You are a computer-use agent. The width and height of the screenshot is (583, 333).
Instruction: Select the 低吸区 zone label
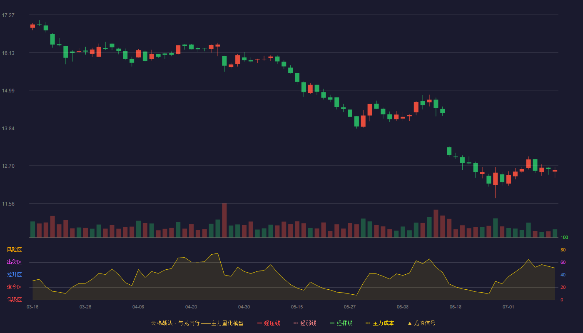pyautogui.click(x=14, y=299)
